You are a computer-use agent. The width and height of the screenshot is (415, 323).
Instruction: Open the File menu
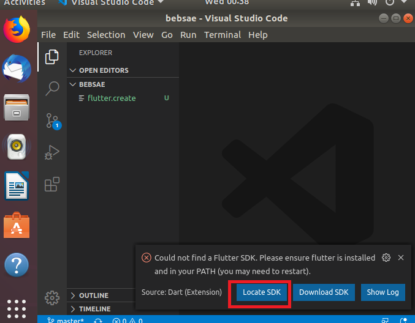click(x=48, y=35)
